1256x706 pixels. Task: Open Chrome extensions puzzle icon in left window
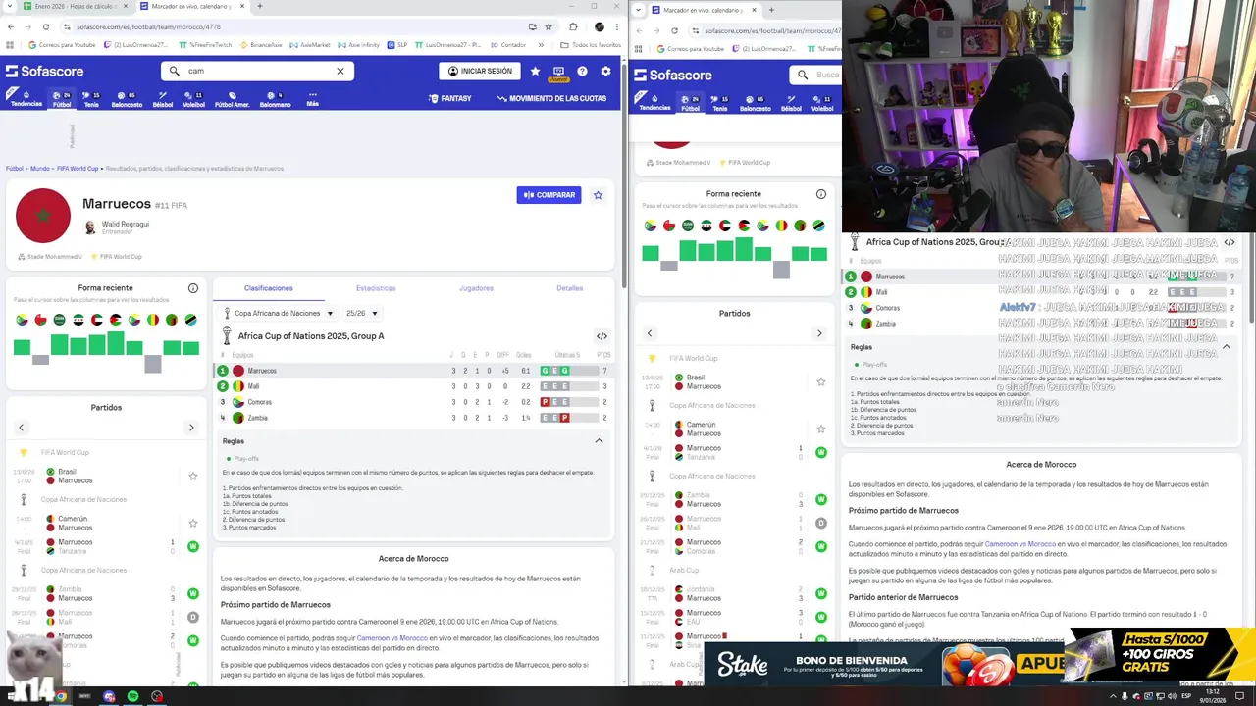point(573,26)
